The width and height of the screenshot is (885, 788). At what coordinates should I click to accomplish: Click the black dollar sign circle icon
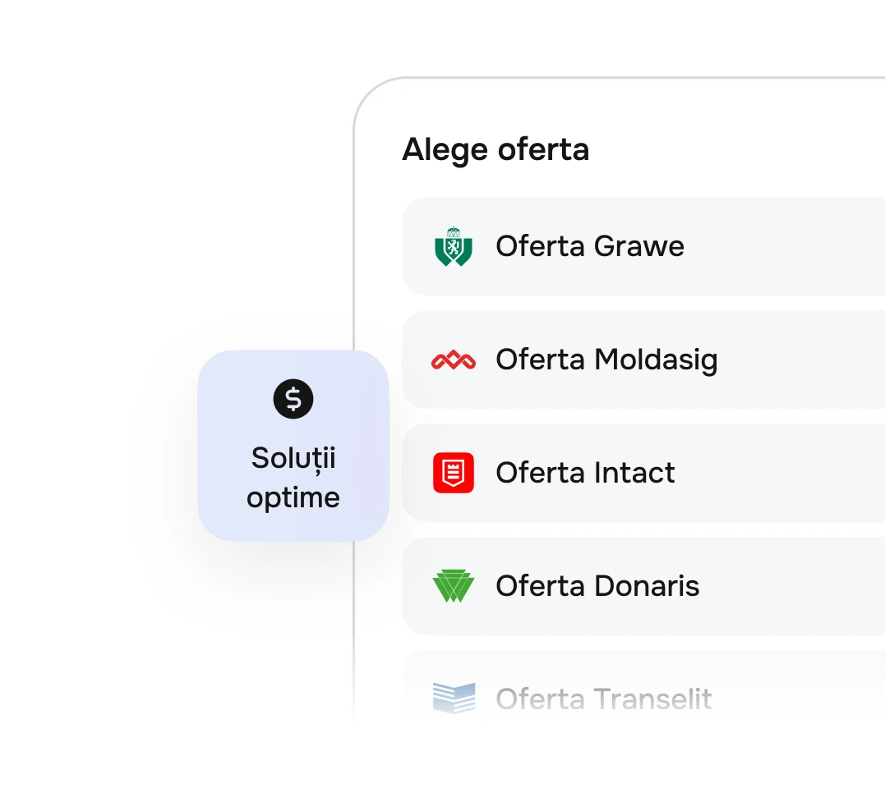click(293, 399)
